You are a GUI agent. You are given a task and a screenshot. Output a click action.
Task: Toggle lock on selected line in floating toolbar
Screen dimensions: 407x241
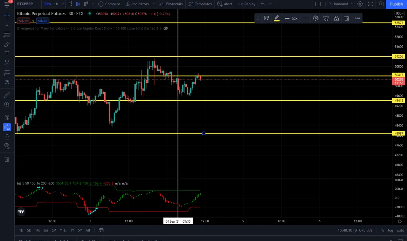pos(336,18)
